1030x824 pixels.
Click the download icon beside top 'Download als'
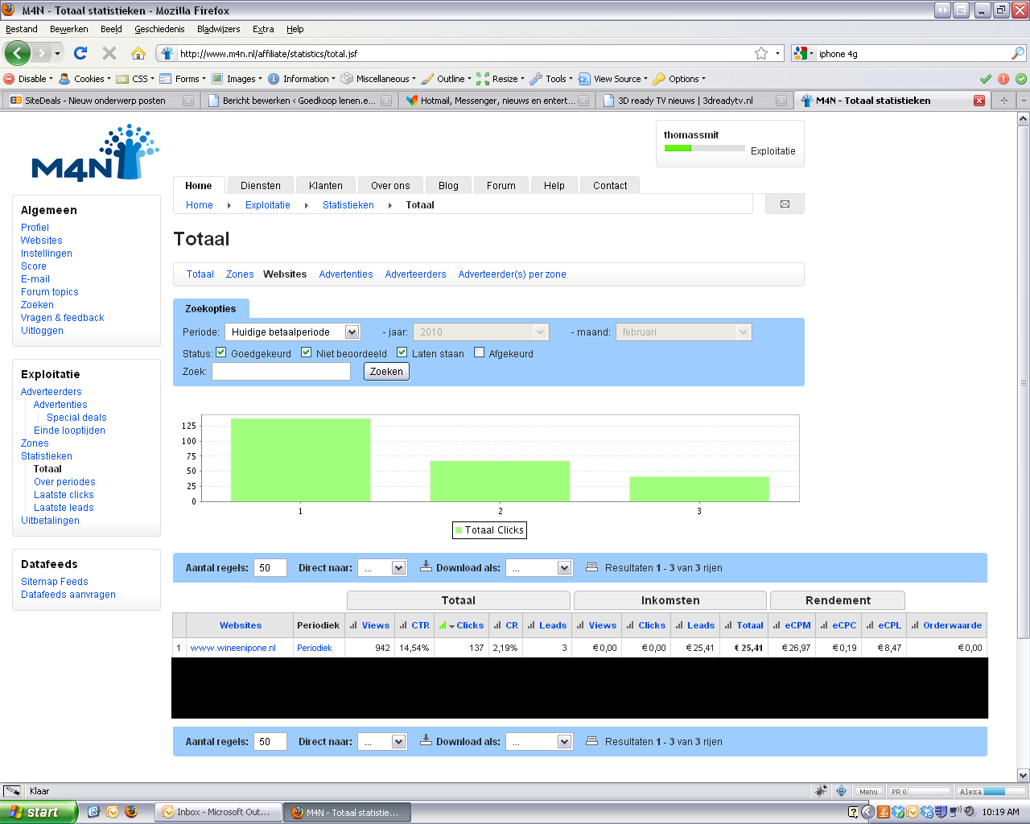[426, 566]
